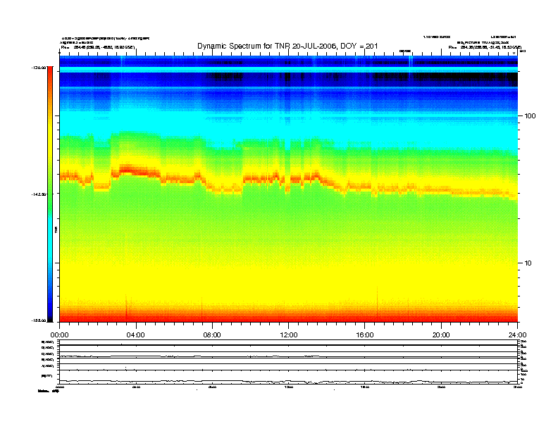Click the vertical rainbow color scale bar

[x=50, y=194]
